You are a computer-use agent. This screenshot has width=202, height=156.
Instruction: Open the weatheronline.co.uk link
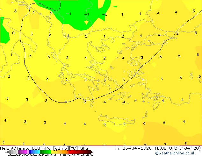tap(175, 153)
